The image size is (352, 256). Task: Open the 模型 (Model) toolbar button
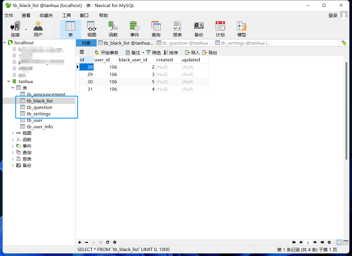pyautogui.click(x=242, y=29)
